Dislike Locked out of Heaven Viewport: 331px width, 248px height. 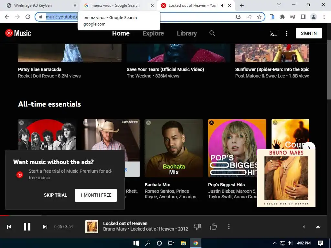[x=197, y=227]
